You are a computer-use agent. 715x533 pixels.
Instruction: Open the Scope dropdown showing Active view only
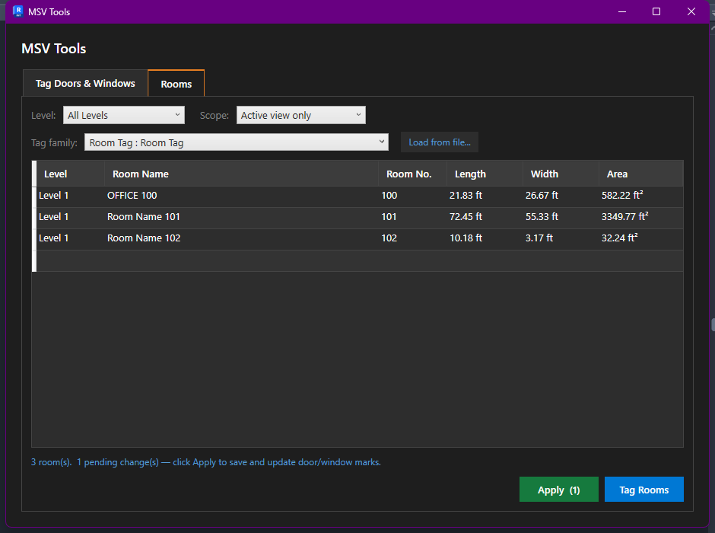click(x=301, y=115)
